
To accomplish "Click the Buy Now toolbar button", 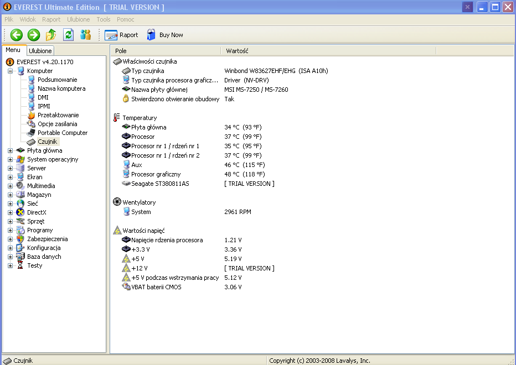I will [x=165, y=35].
